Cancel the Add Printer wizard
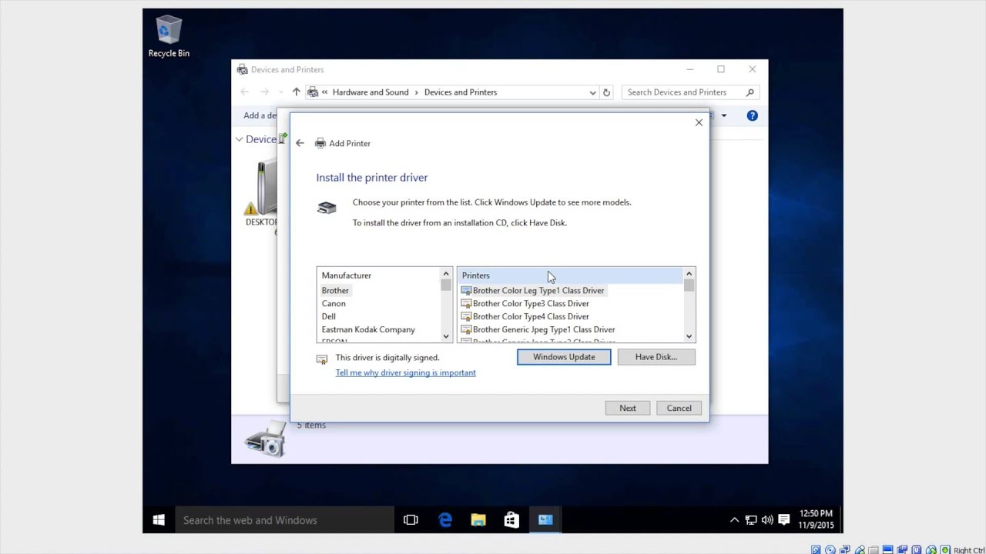 pyautogui.click(x=679, y=408)
